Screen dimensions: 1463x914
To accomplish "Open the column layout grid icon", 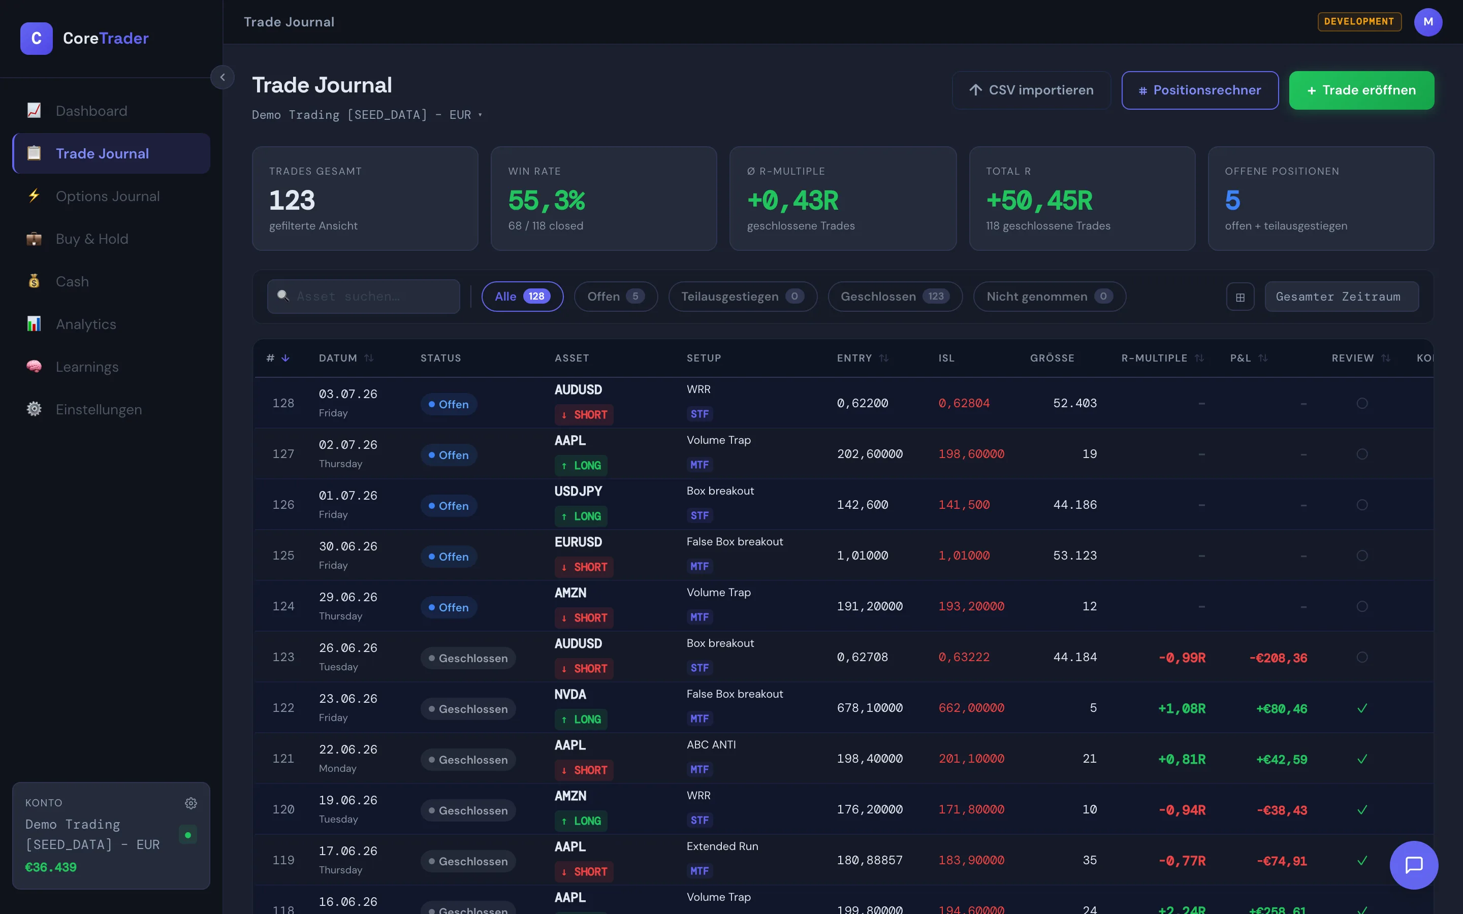I will 1240,297.
